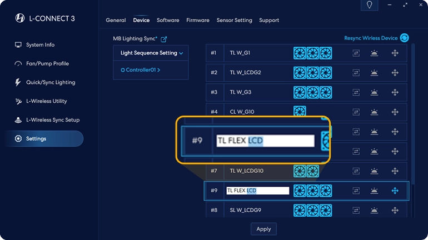
Task: Click the device list vertical scrollbar
Action: (413, 114)
